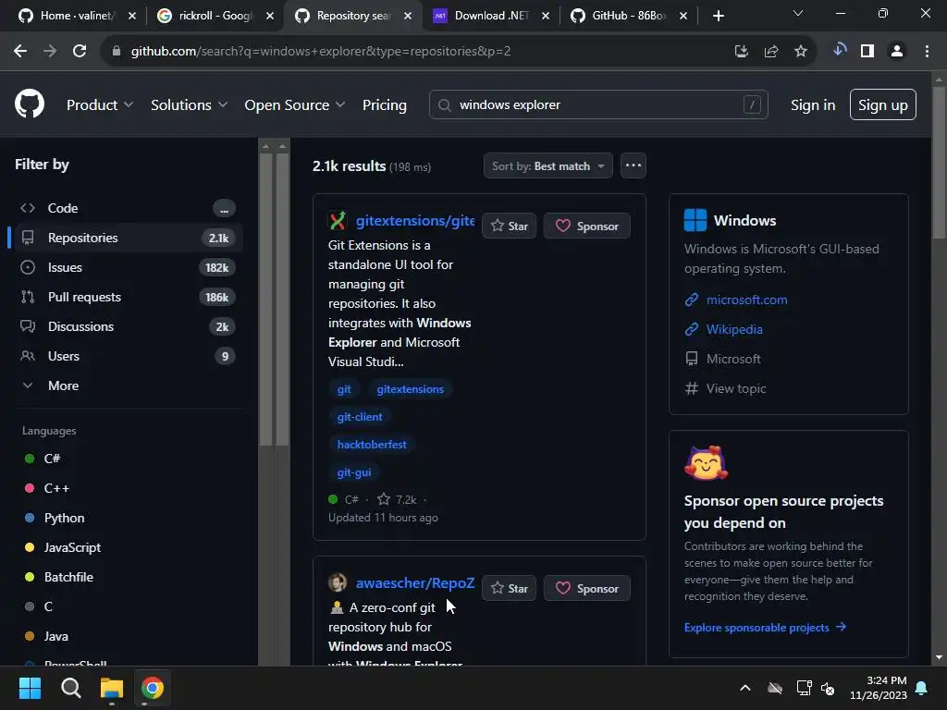This screenshot has height=710, width=947.
Task: Switch to the Home valinet tab
Action: 77,16
